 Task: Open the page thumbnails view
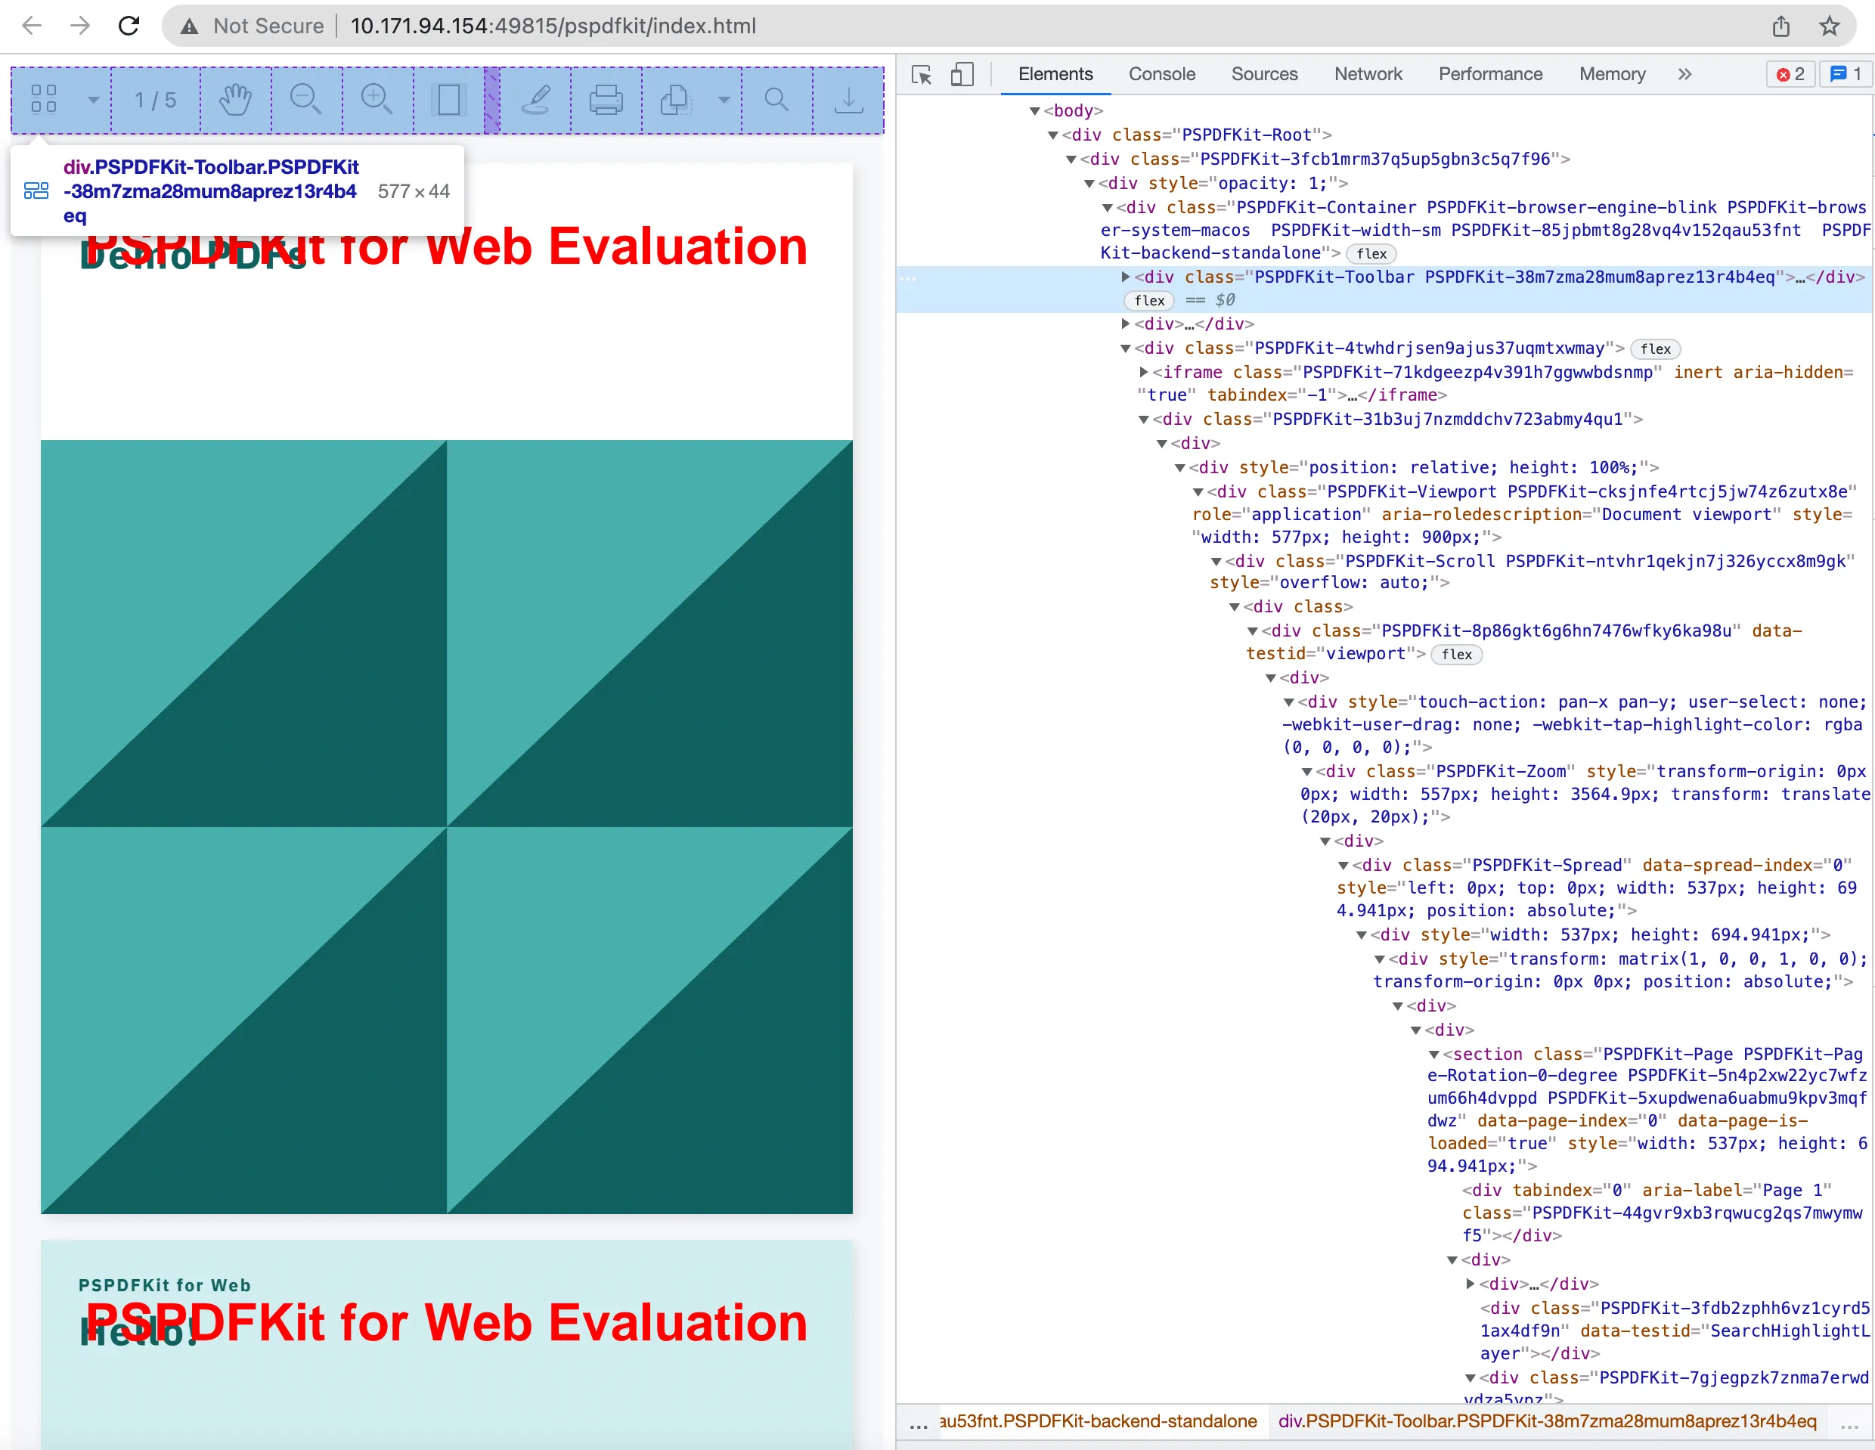[x=45, y=100]
